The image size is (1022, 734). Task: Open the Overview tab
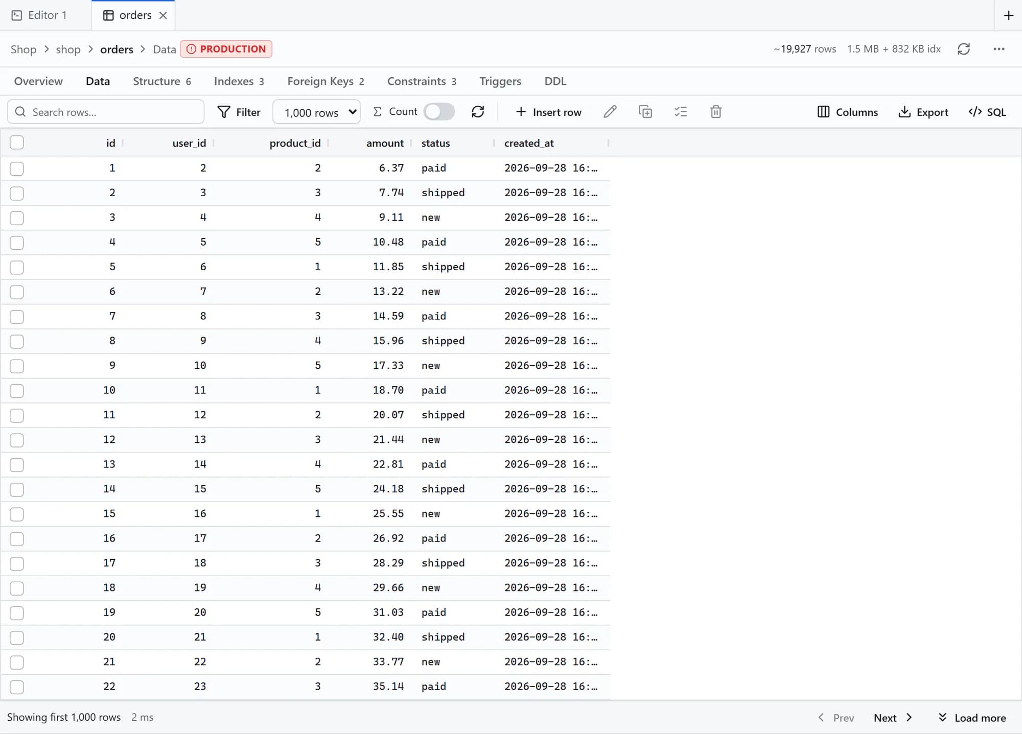pyautogui.click(x=38, y=81)
